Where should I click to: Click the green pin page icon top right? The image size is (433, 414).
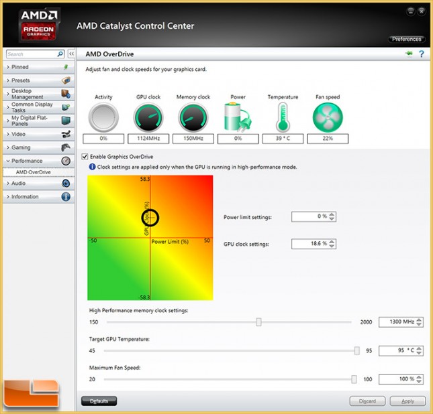click(409, 53)
